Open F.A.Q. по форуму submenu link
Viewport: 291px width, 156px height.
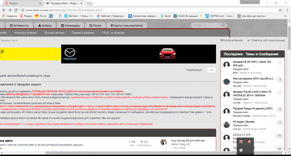pos(113,33)
